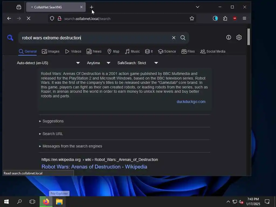The image size is (276, 207).
Task: Click the SearXNG magnifier logo
Action: click(10, 38)
